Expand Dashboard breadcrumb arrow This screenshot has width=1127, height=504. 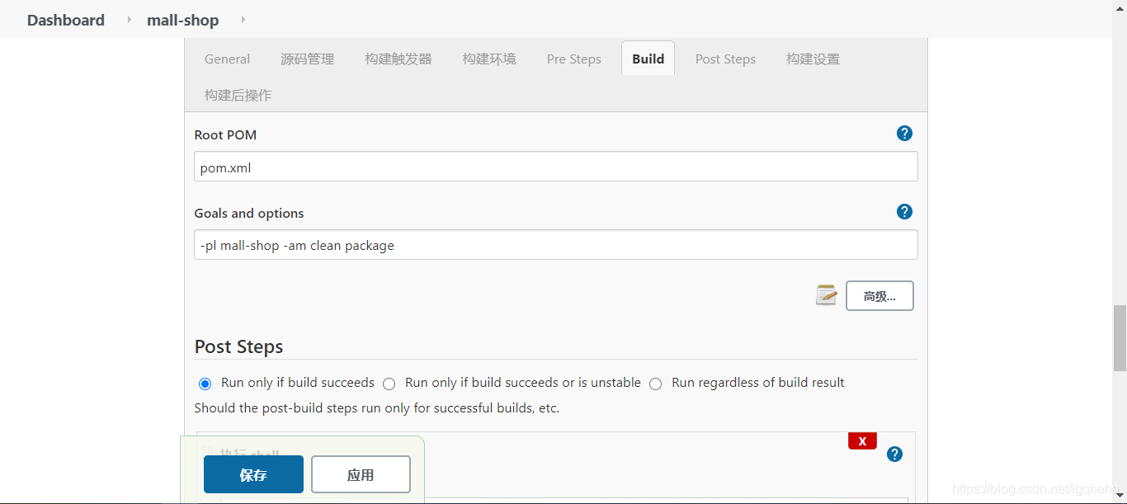pyautogui.click(x=130, y=19)
